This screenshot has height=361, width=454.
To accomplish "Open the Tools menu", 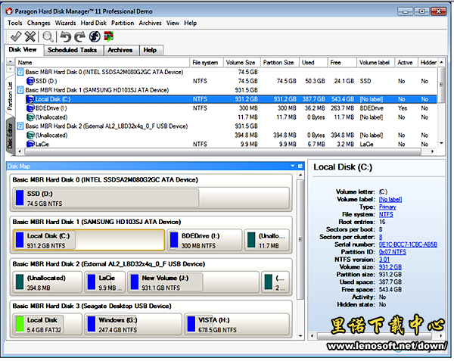I will point(15,23).
